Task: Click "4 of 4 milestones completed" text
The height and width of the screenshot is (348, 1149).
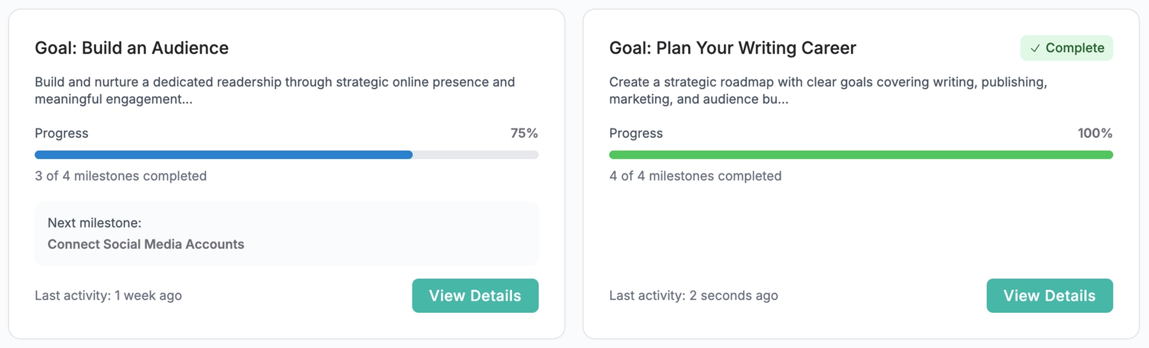Action: pyautogui.click(x=695, y=176)
